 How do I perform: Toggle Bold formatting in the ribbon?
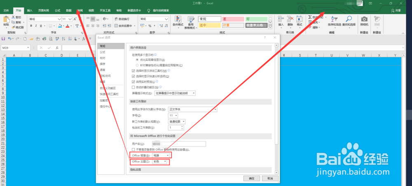[x=31, y=26]
